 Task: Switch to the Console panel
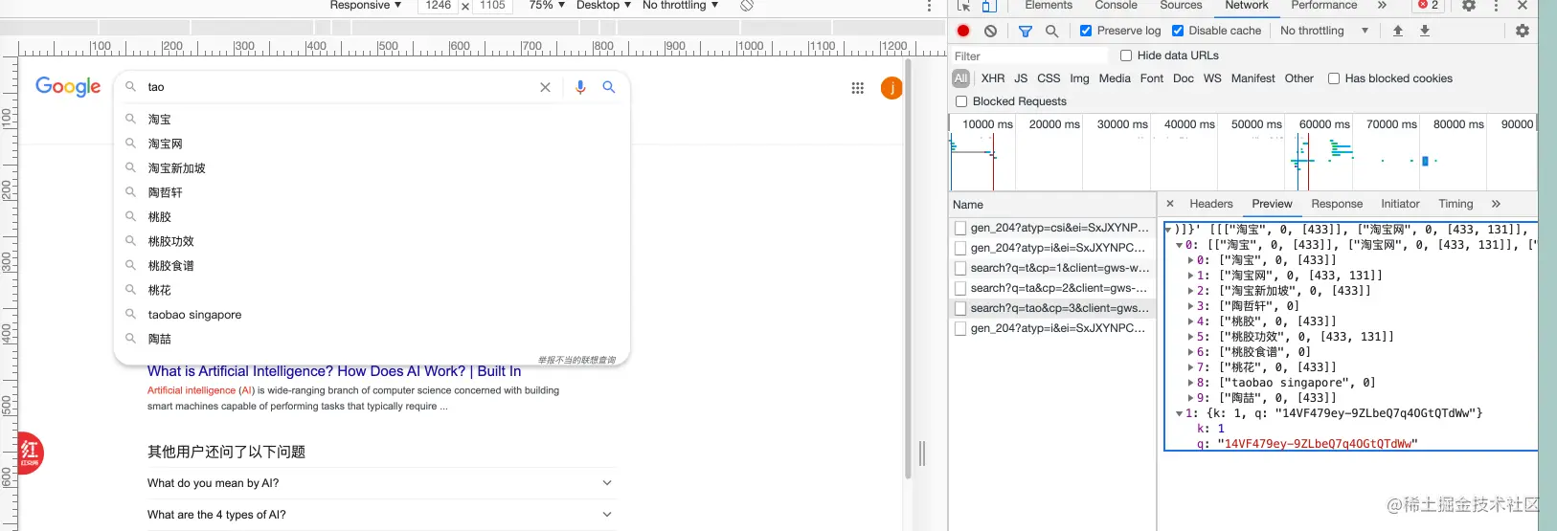click(1116, 6)
